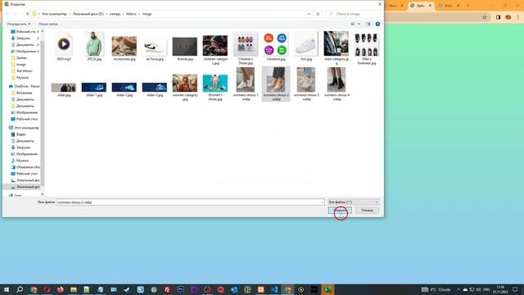Click the Cancel (Отмена) button
Screen dimensions: 524x295
click(367, 211)
